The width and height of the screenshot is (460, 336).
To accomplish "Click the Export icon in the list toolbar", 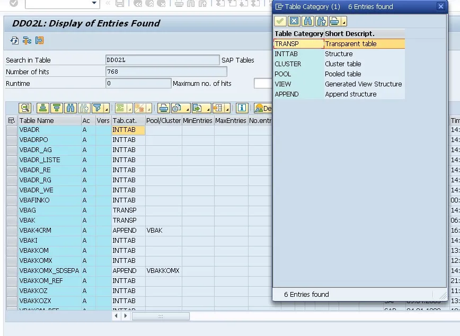I will tap(197, 108).
